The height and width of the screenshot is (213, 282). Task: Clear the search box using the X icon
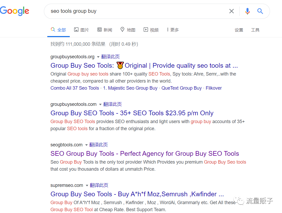(x=232, y=11)
